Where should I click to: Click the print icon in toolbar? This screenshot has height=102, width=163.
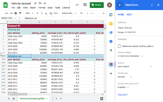tap(16, 13)
